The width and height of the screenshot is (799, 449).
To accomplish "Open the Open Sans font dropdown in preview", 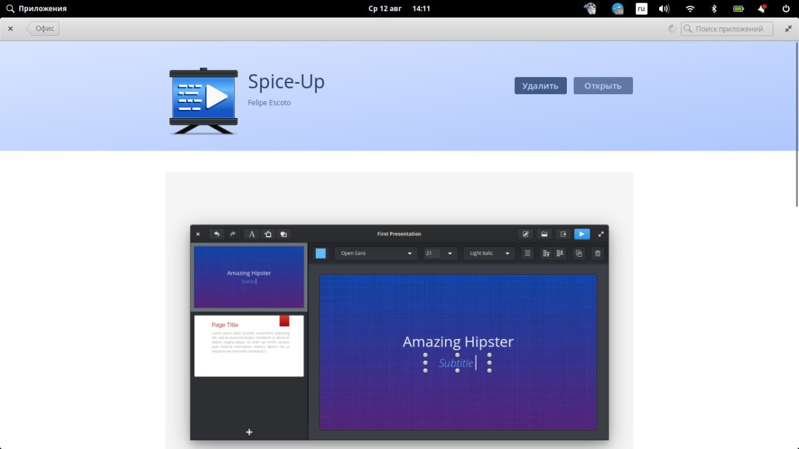I will (376, 253).
